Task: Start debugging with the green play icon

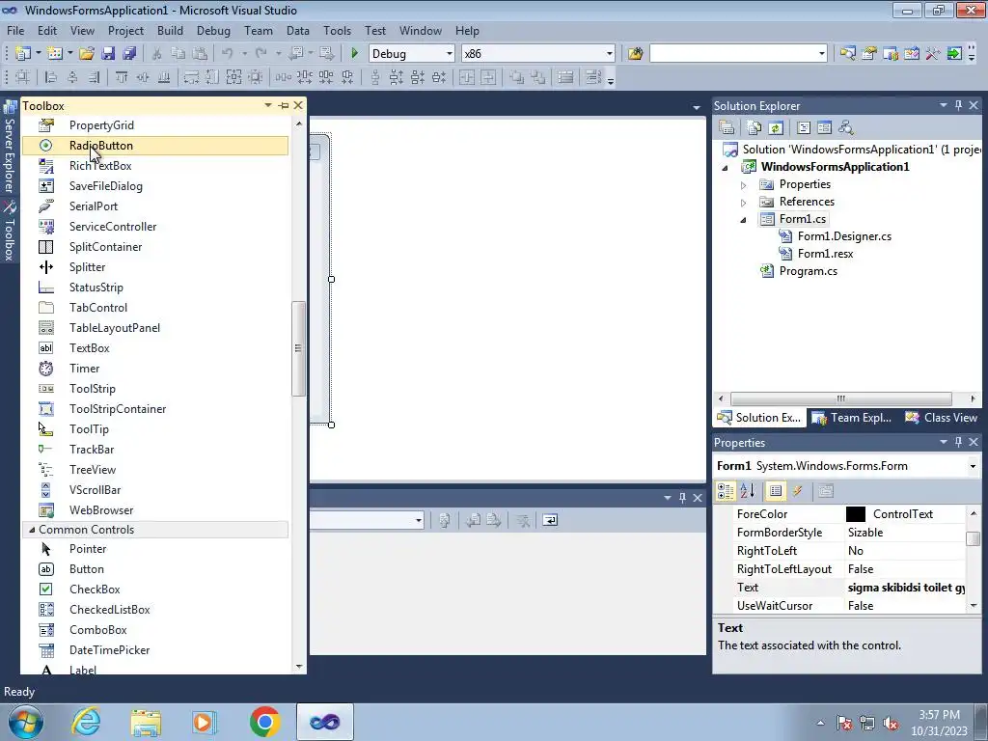Action: (x=355, y=54)
